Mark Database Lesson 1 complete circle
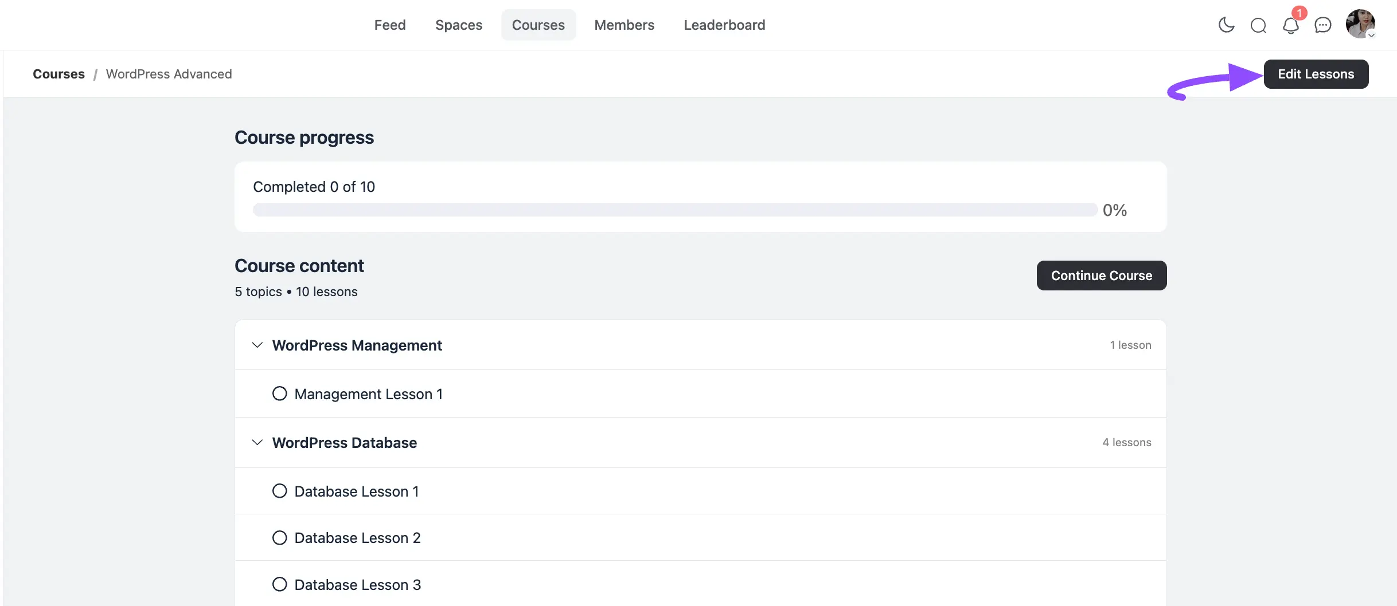 tap(279, 491)
